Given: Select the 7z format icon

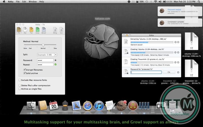Looking at the screenshot, I should click(19, 30).
